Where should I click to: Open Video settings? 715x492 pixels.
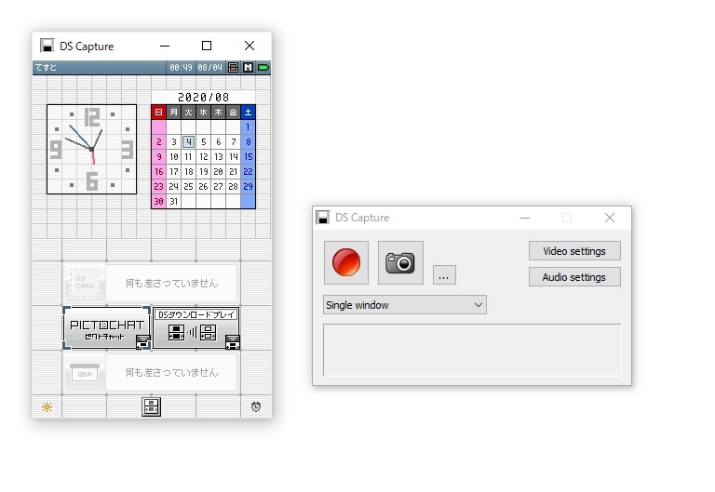tap(574, 251)
